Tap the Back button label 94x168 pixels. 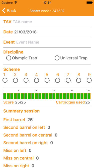click(x=11, y=11)
